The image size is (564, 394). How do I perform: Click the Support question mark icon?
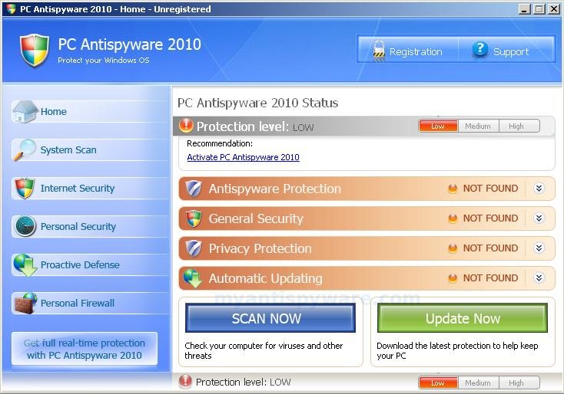(479, 50)
